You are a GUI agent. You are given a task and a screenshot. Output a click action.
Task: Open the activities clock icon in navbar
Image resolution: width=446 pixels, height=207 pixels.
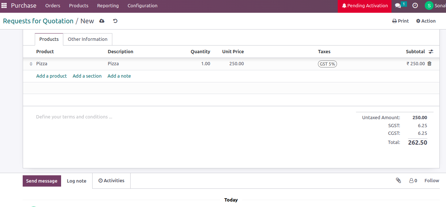pyautogui.click(x=415, y=6)
